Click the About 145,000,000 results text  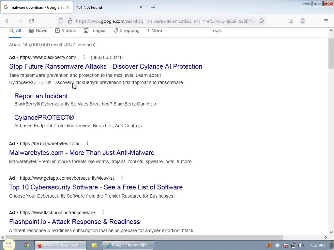tap(52, 45)
